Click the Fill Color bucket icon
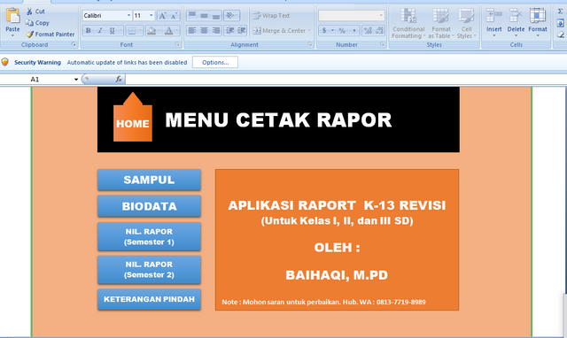Image resolution: width=567 pixels, height=338 pixels. coord(151,31)
